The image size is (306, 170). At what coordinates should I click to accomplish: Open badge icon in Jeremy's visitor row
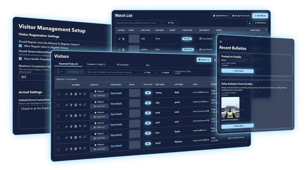[76, 94]
